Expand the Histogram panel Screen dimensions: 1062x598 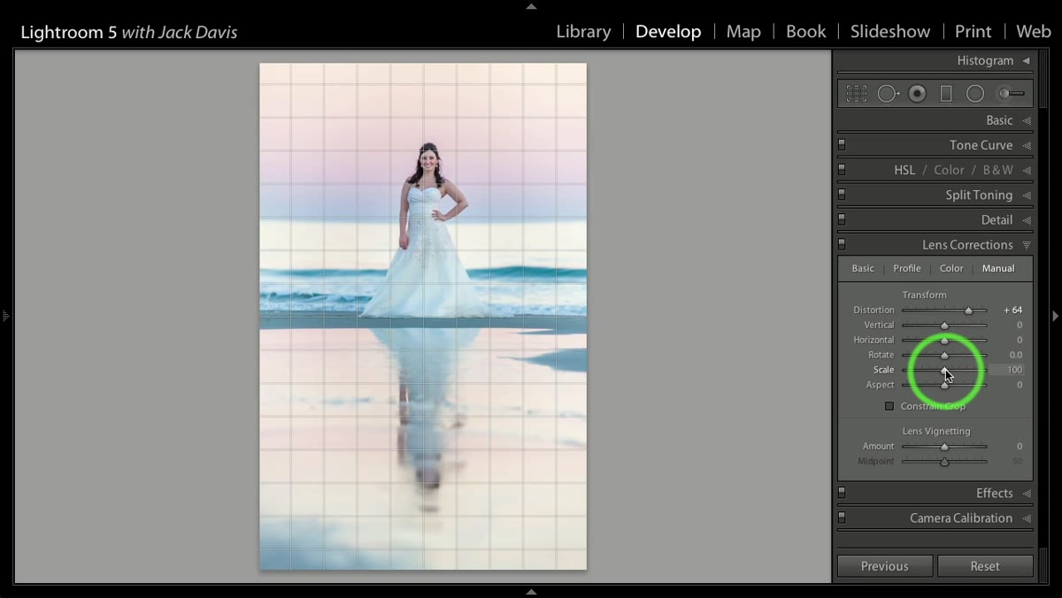(x=1026, y=61)
